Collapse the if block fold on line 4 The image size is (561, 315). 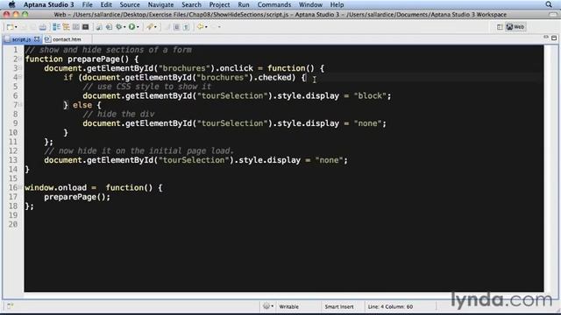click(20, 77)
